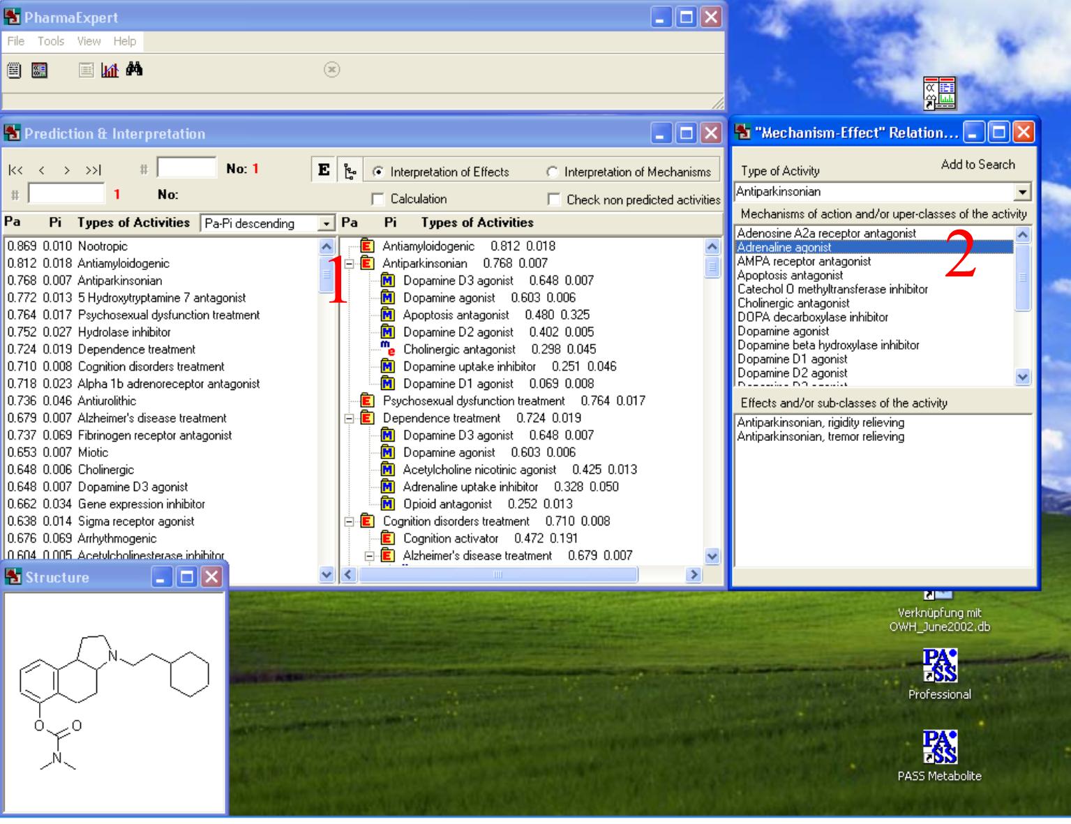Click M icon beside Adrenaline uptake inhibitor

point(388,487)
